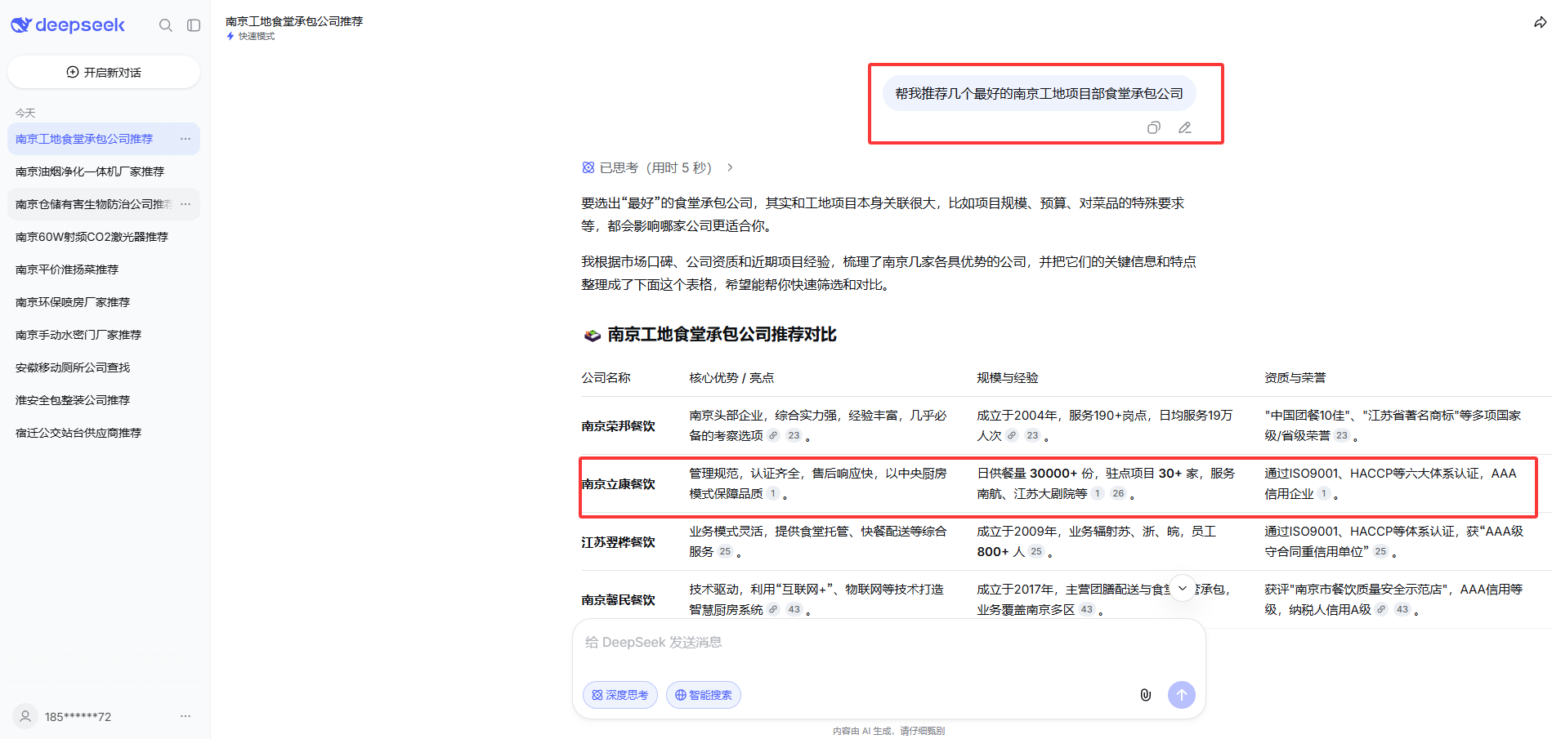1552x739 pixels.
Task: Click the link icon after 智慧厨房系统
Action: (x=773, y=609)
